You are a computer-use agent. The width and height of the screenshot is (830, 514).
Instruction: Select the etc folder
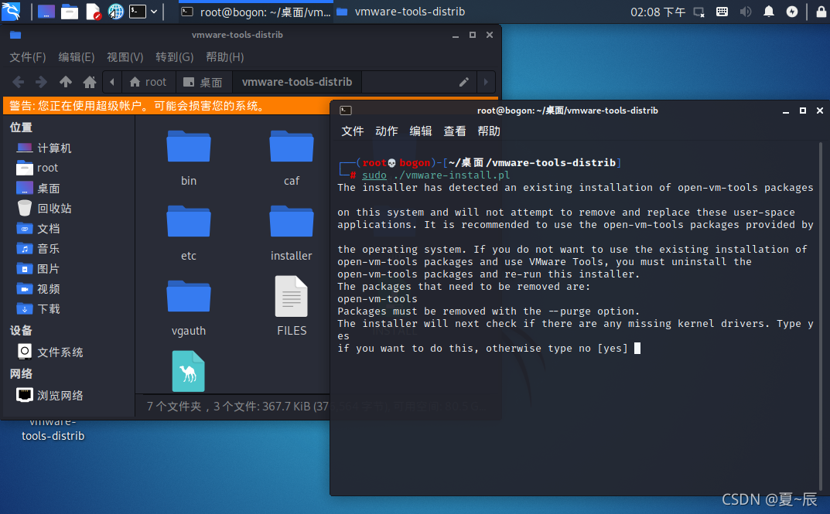tap(189, 233)
